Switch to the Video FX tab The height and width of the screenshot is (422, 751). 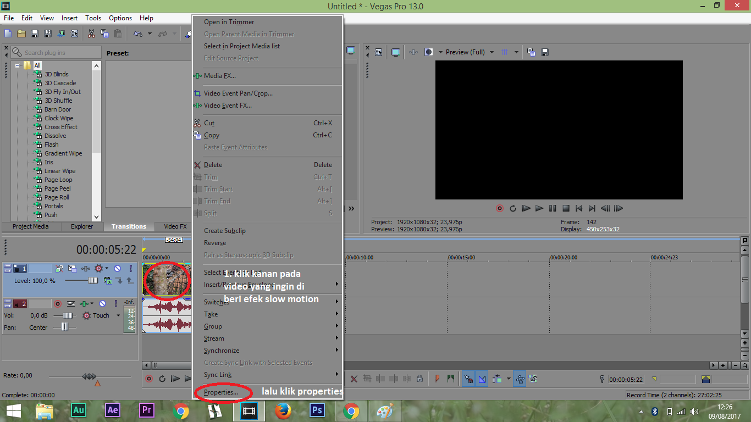click(x=175, y=226)
